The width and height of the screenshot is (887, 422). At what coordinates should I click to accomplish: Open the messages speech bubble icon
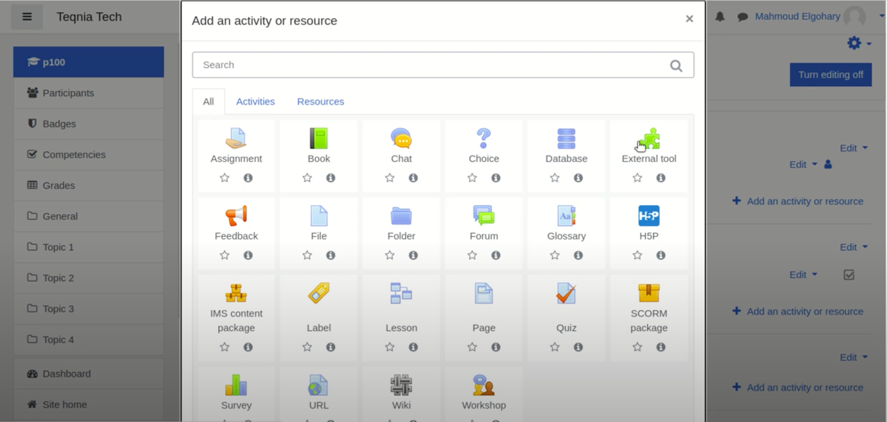tap(742, 17)
